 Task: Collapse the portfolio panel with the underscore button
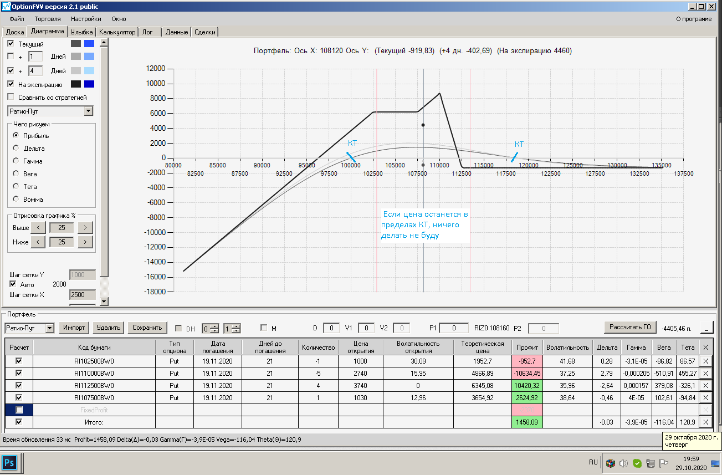[706, 327]
